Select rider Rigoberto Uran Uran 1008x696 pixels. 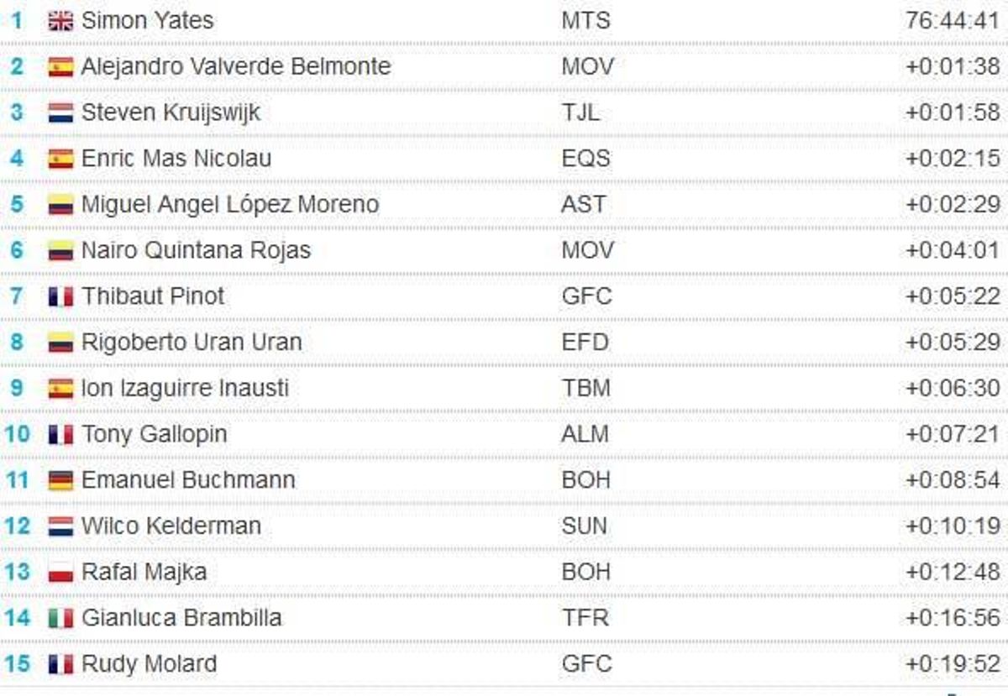pyautogui.click(x=192, y=342)
